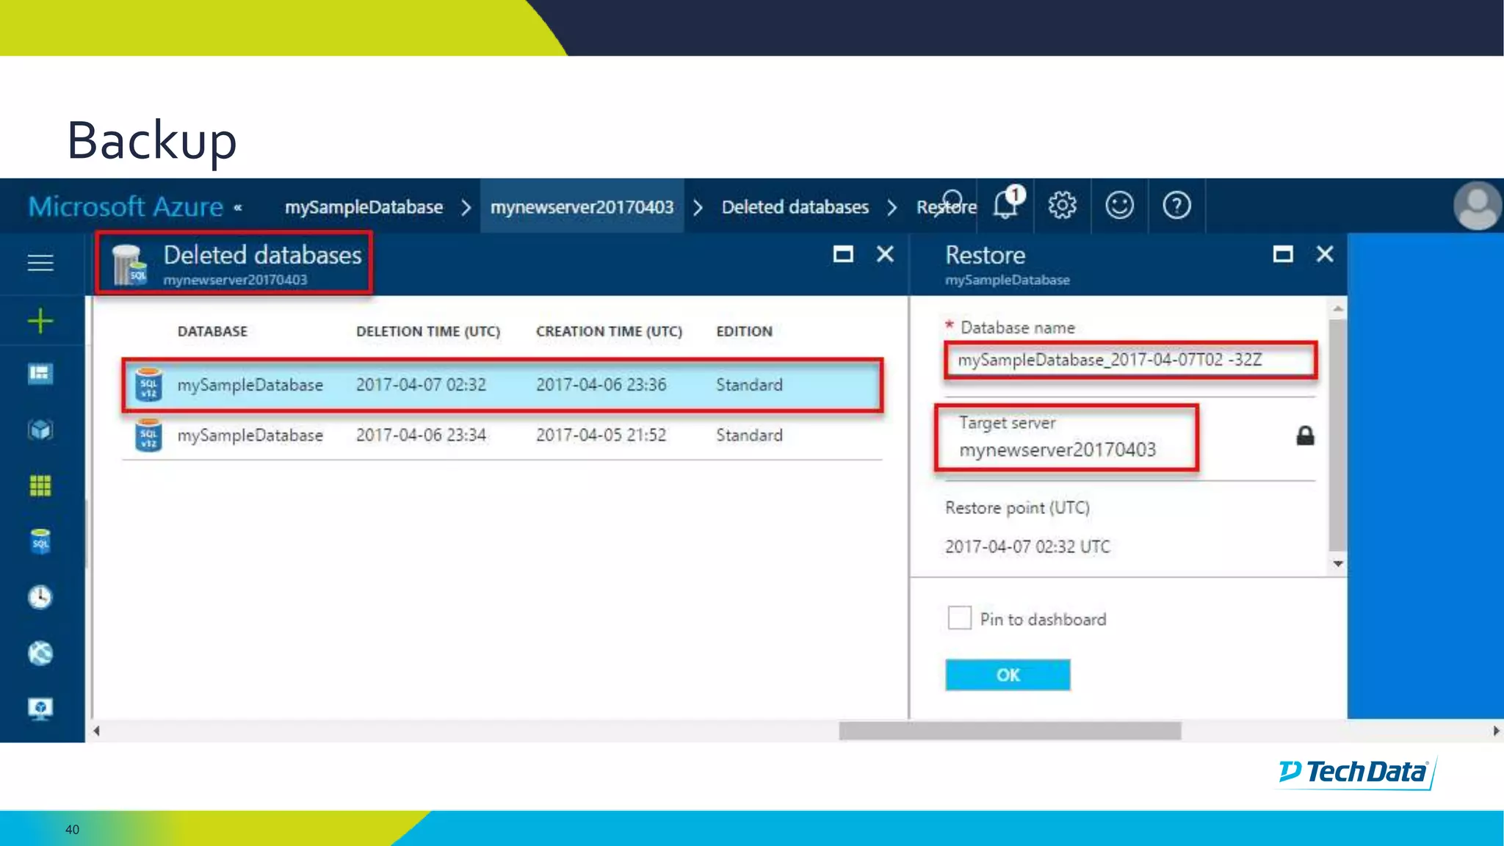The width and height of the screenshot is (1504, 846).
Task: Click the Target server lock icon
Action: pos(1305,435)
